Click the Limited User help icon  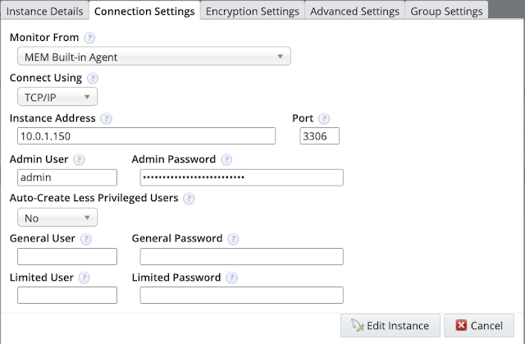click(x=86, y=278)
